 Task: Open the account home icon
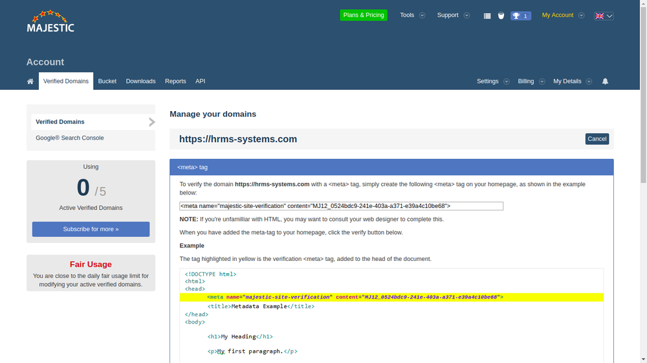[x=30, y=81]
